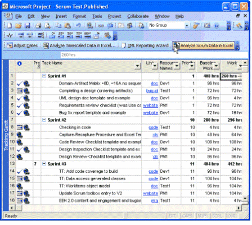
Task: Open the Baseline Work column filter arrow
Action: pyautogui.click(x=216, y=66)
